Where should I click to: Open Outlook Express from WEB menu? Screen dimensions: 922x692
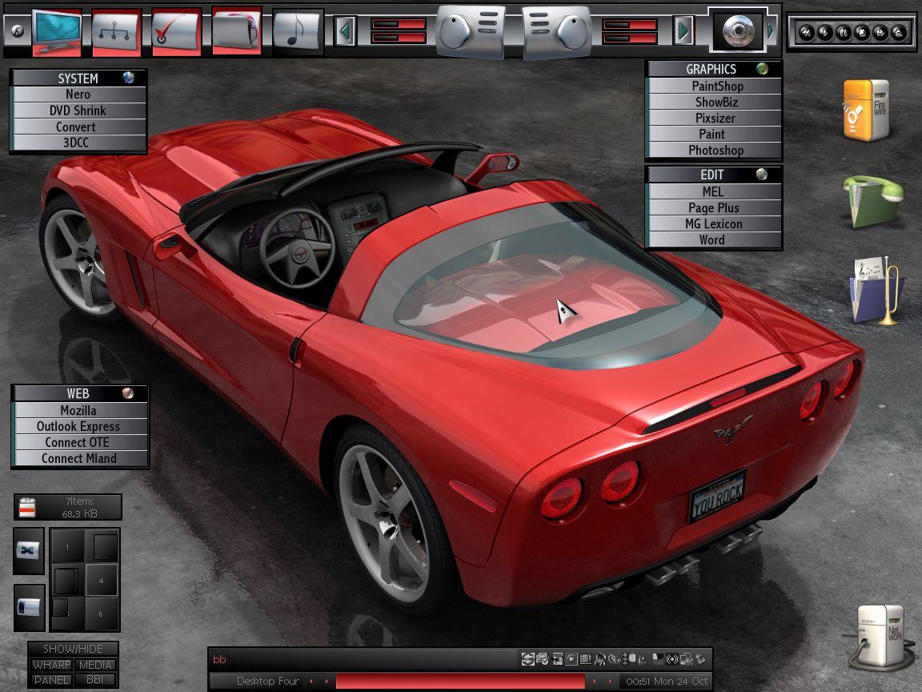81,426
